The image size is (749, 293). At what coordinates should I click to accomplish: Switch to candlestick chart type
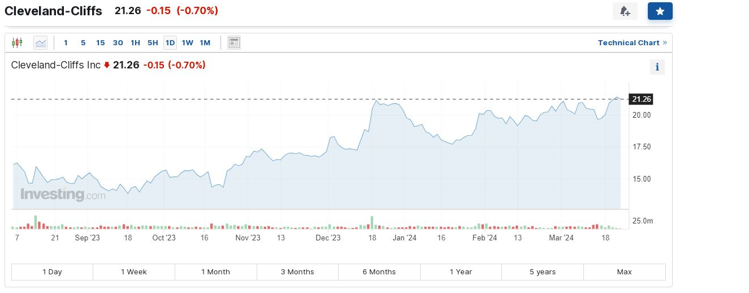[x=17, y=42]
